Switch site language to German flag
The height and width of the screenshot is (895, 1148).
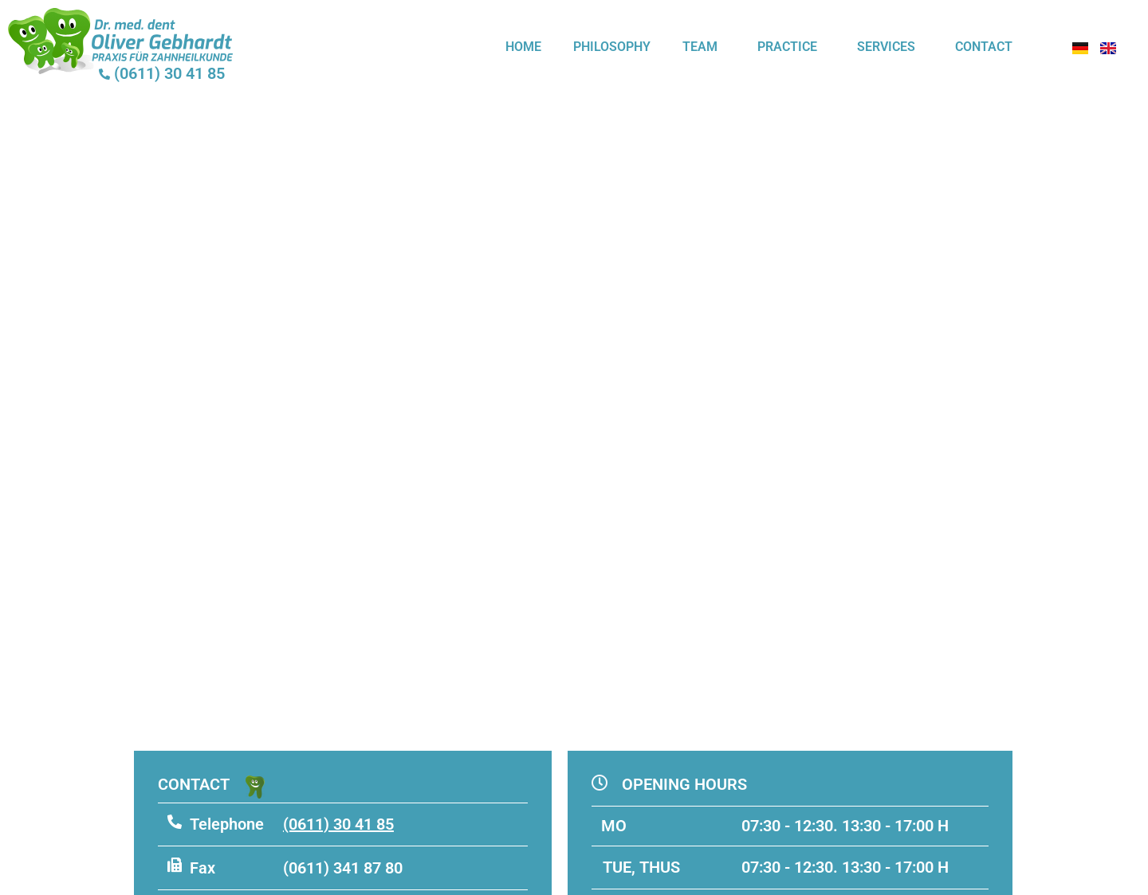(x=1080, y=48)
